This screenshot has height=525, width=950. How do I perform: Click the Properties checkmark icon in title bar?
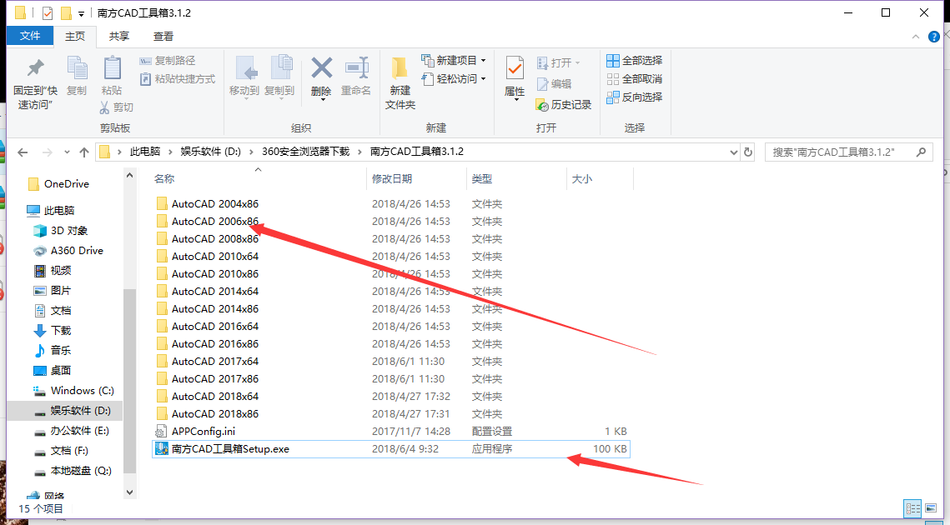(48, 12)
